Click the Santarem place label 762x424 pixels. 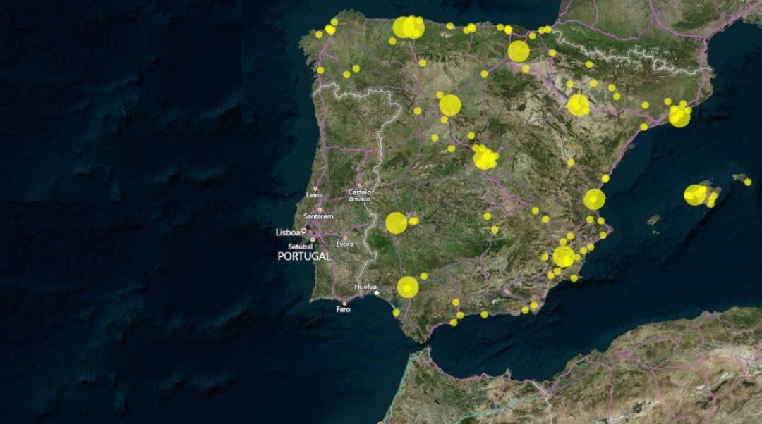pyautogui.click(x=319, y=216)
